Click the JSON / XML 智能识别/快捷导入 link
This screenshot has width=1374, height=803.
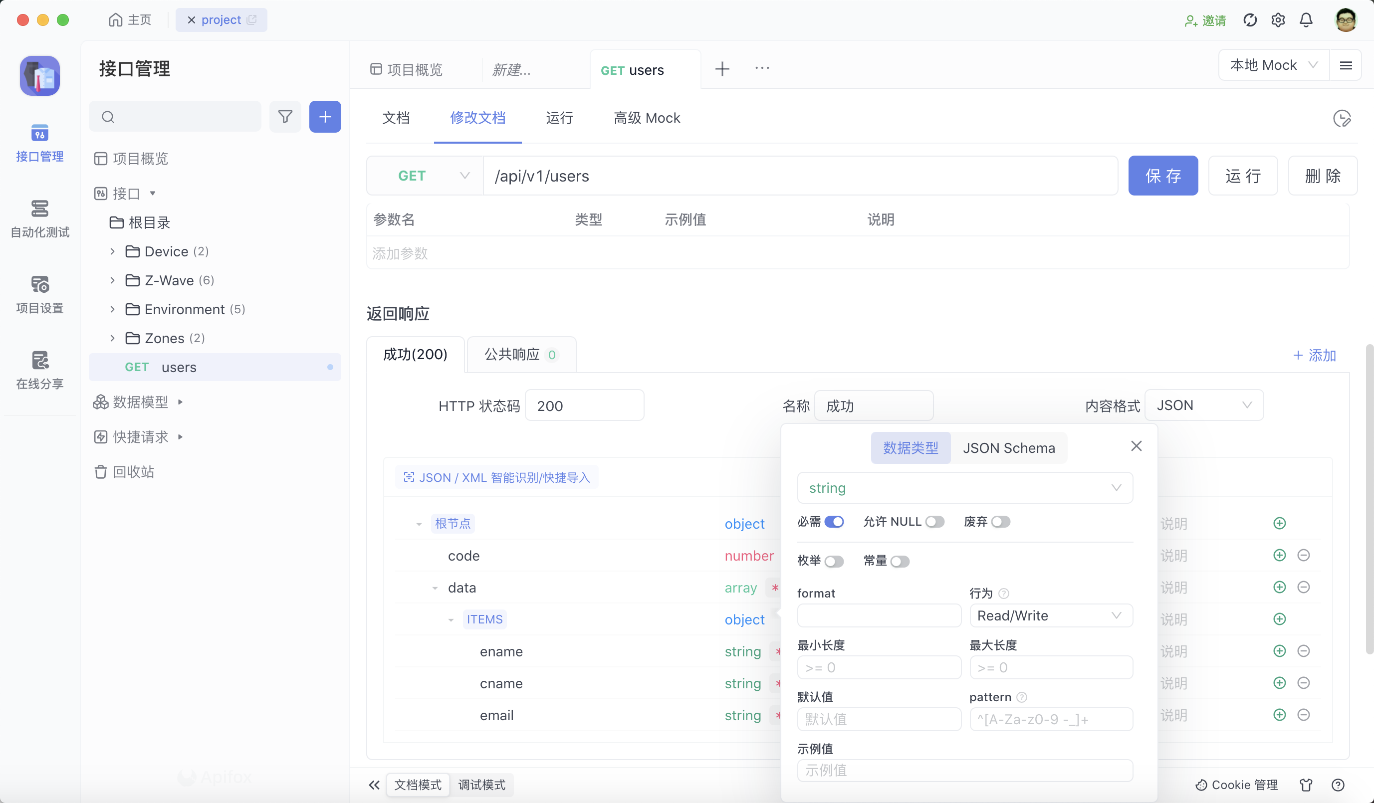pyautogui.click(x=496, y=477)
